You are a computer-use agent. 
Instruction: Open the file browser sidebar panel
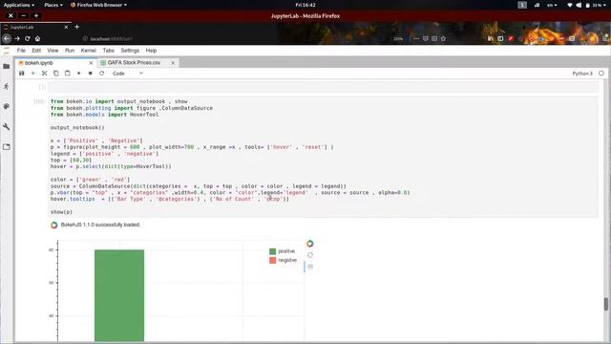point(7,66)
